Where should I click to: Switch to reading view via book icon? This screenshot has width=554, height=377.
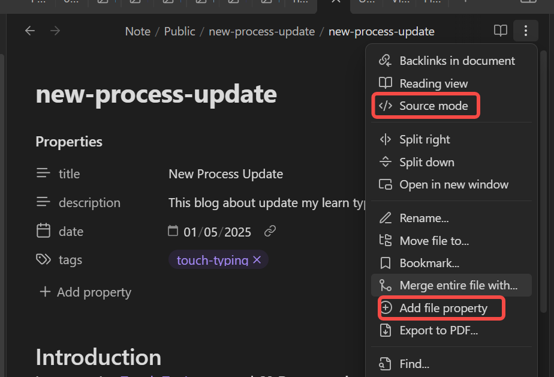500,31
